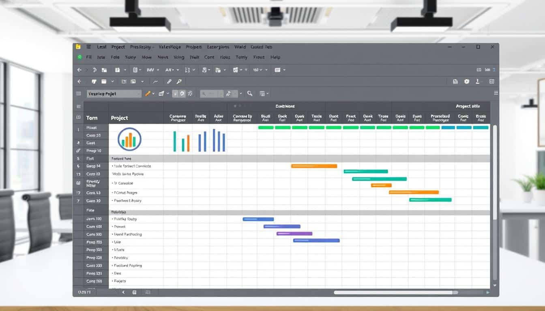
Task: Toggle the highlighted circle button in third toolbar
Action: click(x=182, y=94)
